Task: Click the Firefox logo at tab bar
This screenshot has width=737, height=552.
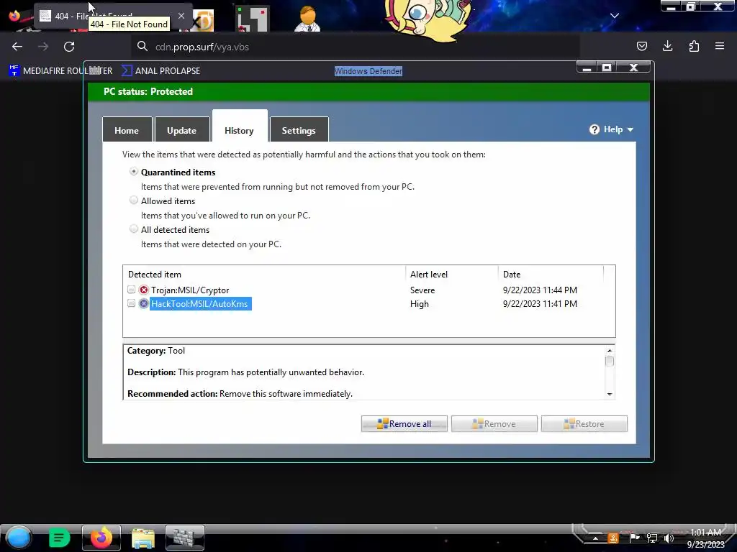Action: click(14, 16)
